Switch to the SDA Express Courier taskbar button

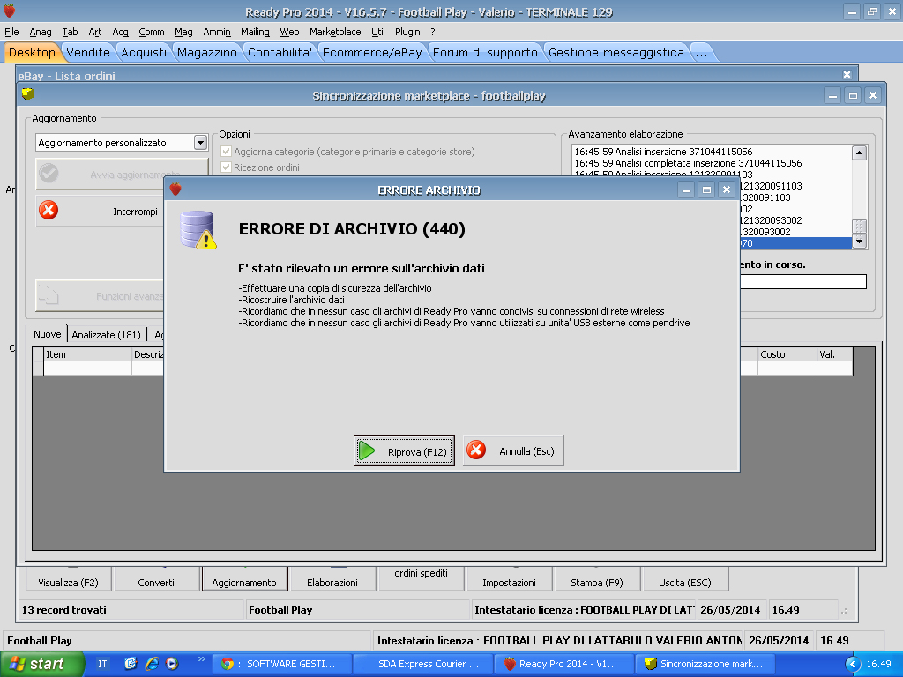[x=423, y=664]
